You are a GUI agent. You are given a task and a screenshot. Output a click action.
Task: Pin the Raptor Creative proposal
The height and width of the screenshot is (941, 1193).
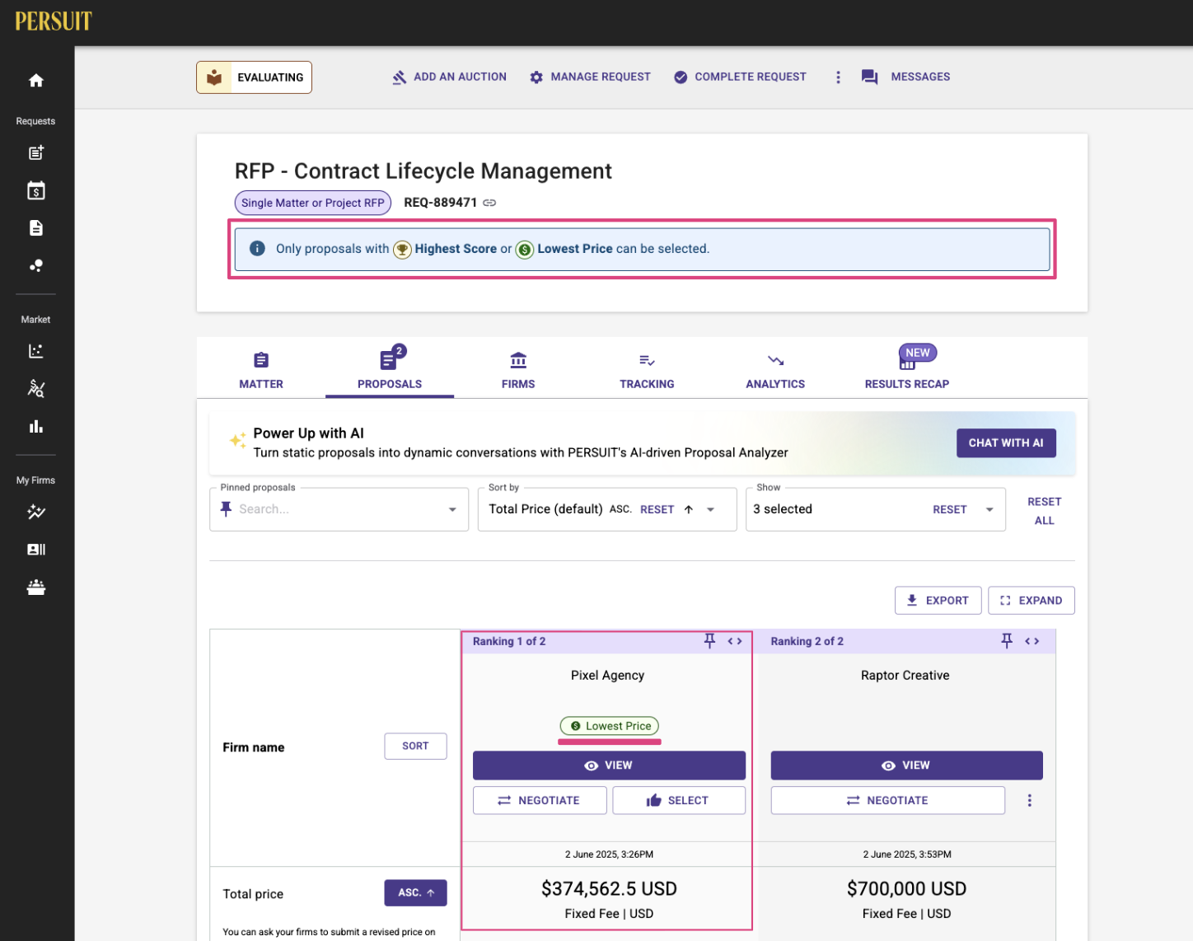[1006, 641]
